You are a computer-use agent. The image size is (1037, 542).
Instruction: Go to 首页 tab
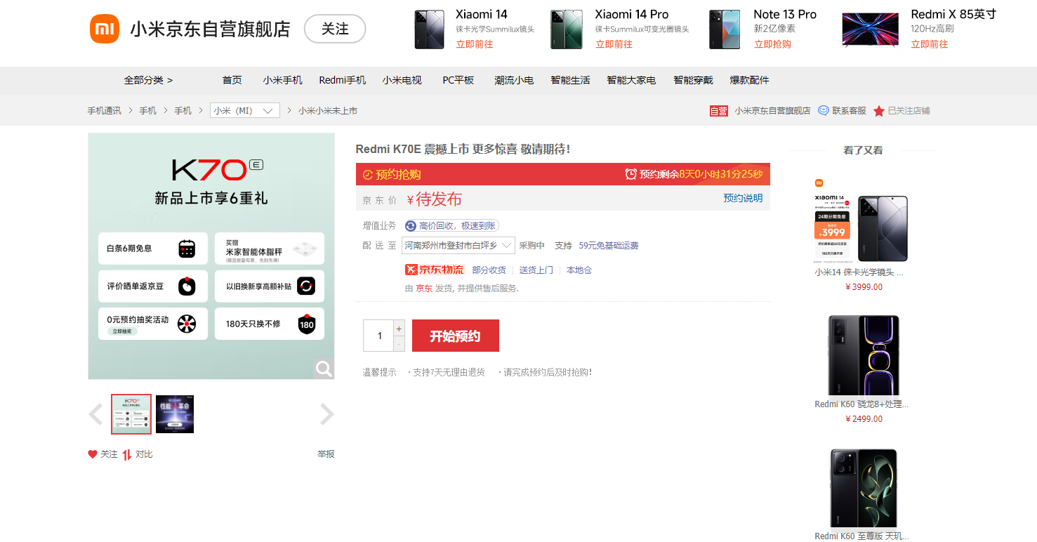pos(232,80)
